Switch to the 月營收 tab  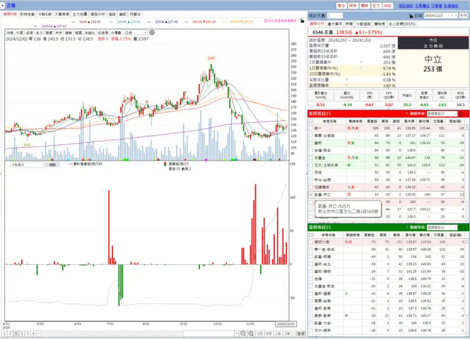pyautogui.click(x=135, y=14)
